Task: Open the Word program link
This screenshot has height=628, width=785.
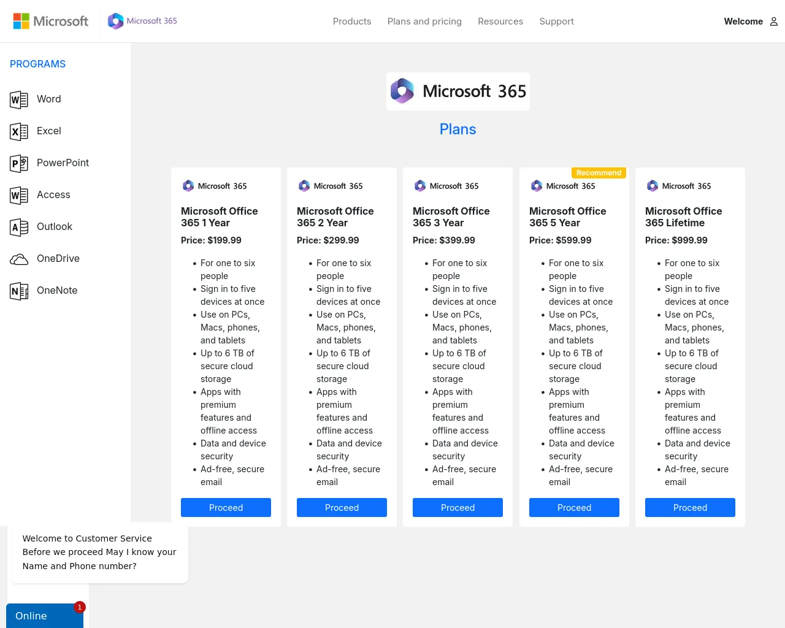Action: (x=49, y=99)
